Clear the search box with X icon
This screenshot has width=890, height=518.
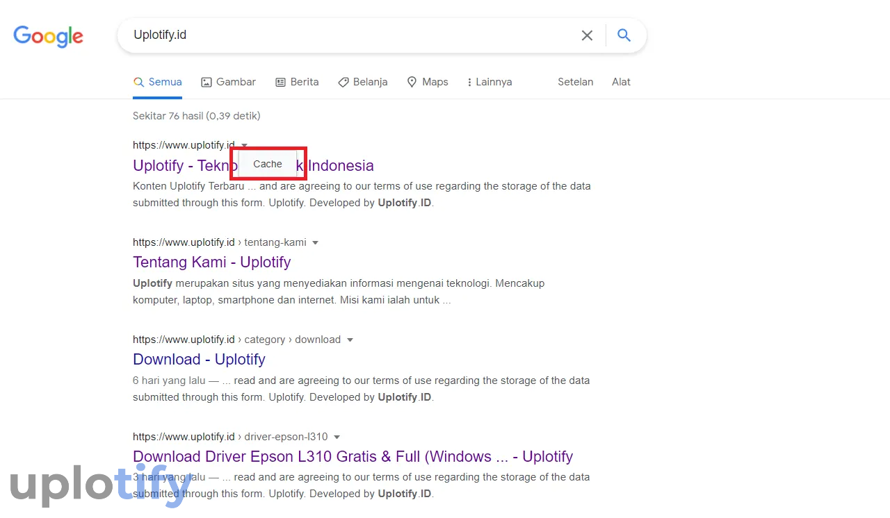point(587,35)
